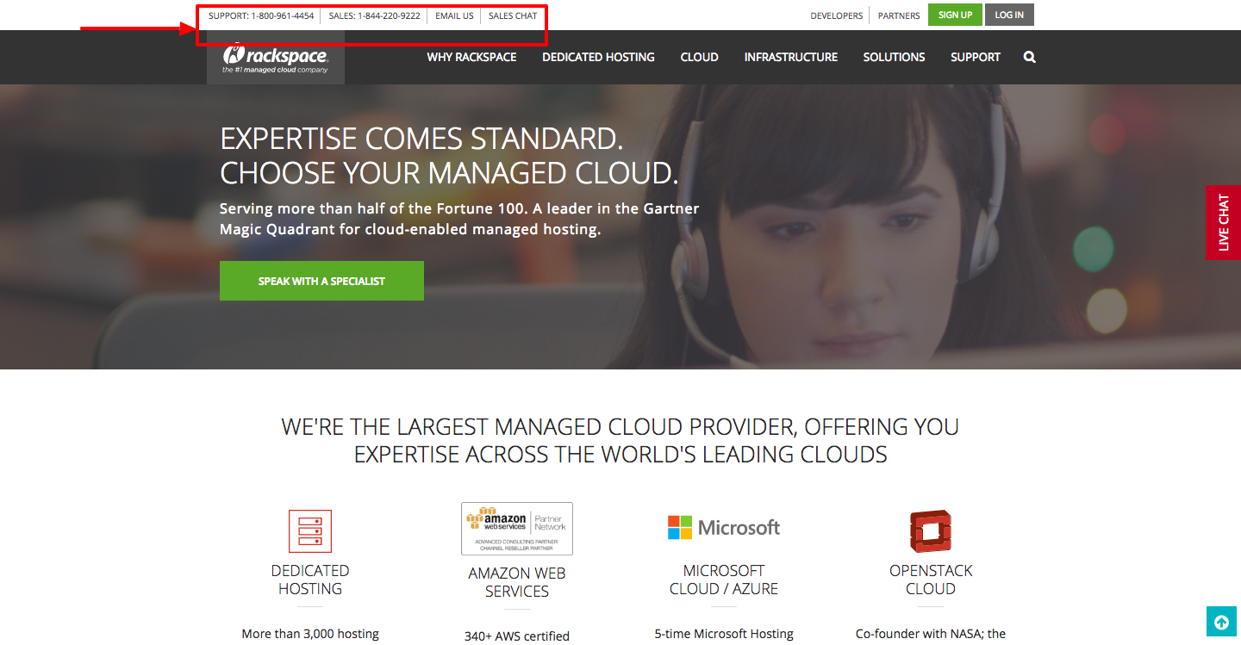The image size is (1241, 645).
Task: Click the sales phone number 1-844-220-9222
Action: click(389, 16)
